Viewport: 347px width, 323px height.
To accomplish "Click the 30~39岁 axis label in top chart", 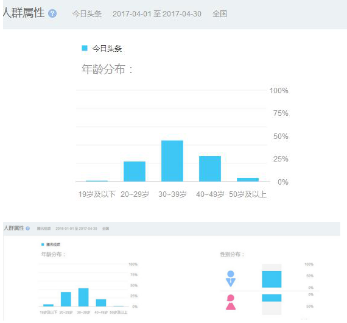I will pyautogui.click(x=172, y=194).
